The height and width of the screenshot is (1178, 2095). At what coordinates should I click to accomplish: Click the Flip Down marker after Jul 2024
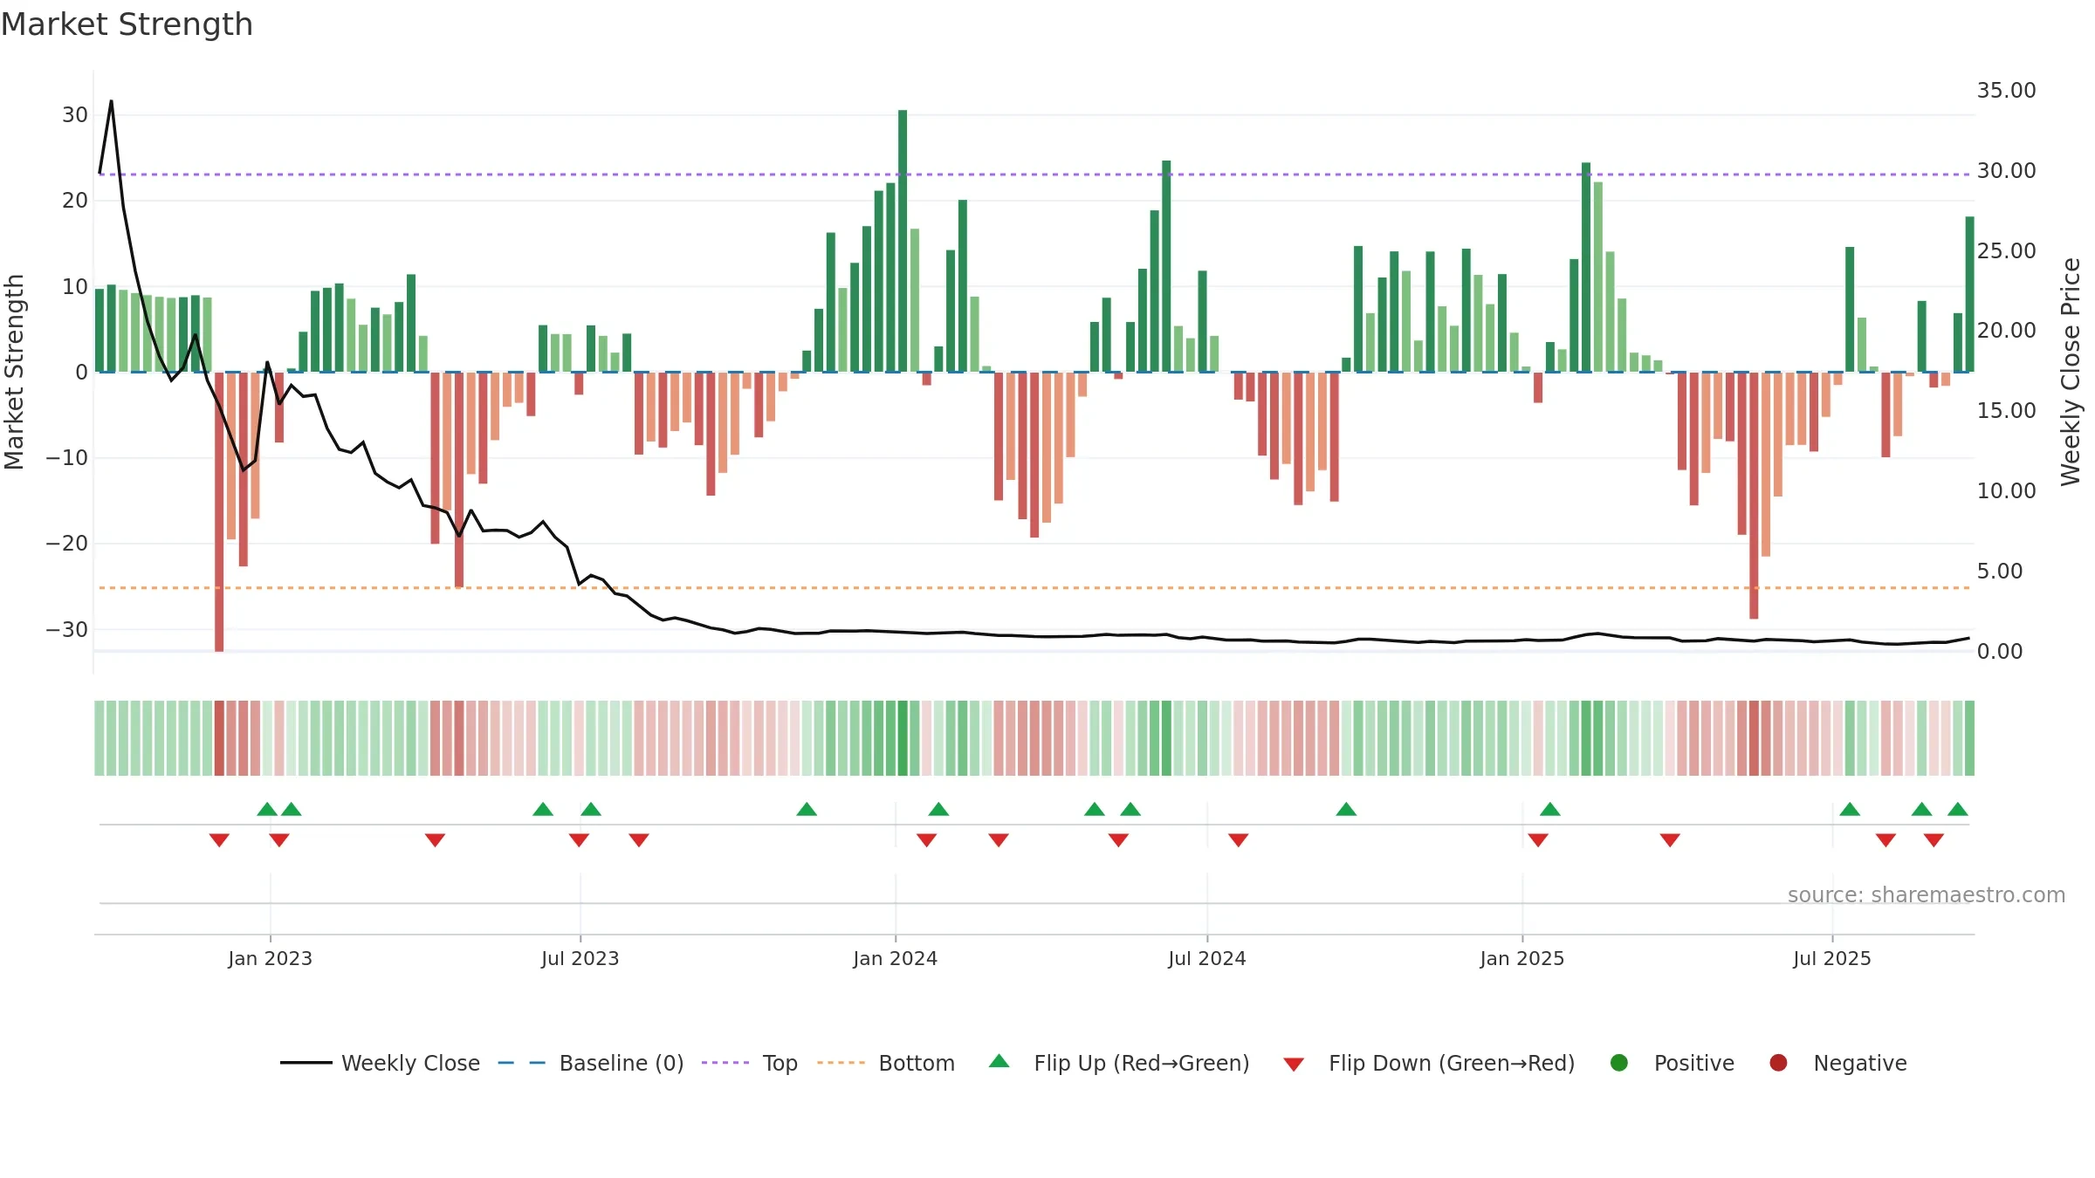click(x=1238, y=840)
